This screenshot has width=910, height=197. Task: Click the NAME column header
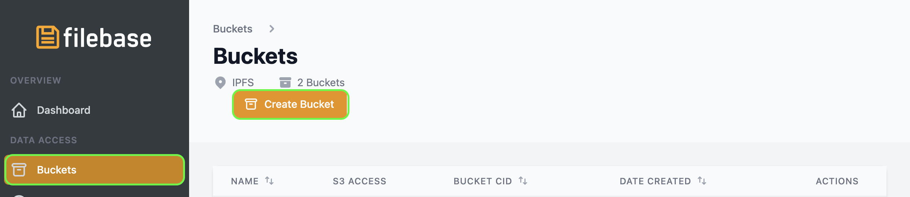pos(245,181)
